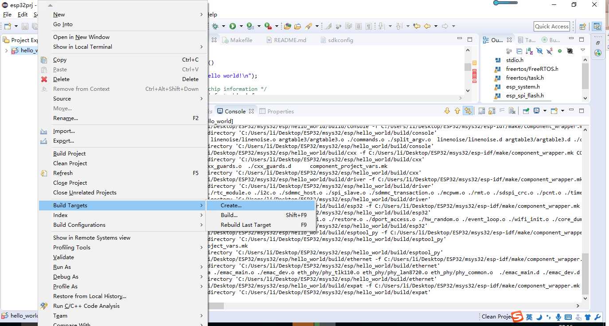Click the Open Type icon in toolbar

(x=288, y=27)
